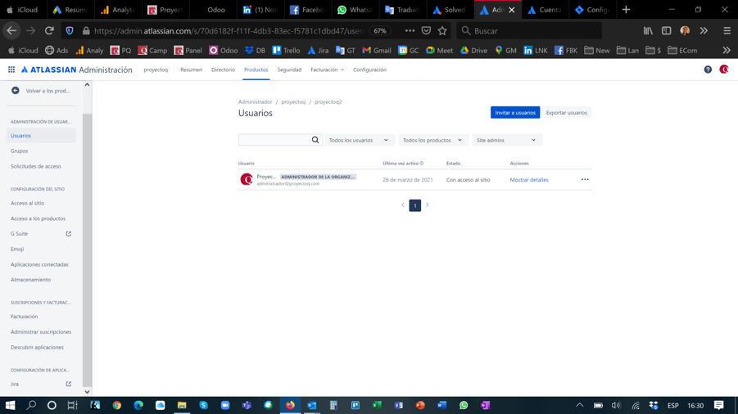Click the ESP language indicator in the taskbar
Viewport: 738px width, 414px height.
coord(673,406)
